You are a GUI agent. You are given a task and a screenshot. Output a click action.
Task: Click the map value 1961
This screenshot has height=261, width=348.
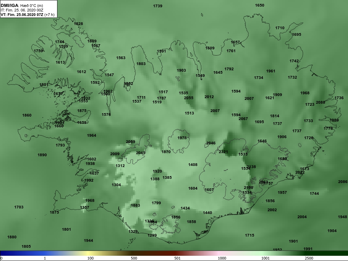pos(271,71)
